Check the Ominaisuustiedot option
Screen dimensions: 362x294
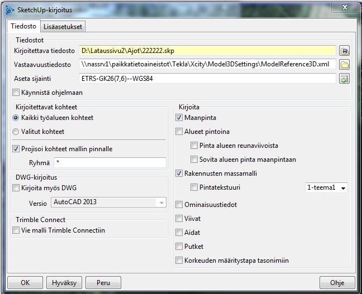179,205
